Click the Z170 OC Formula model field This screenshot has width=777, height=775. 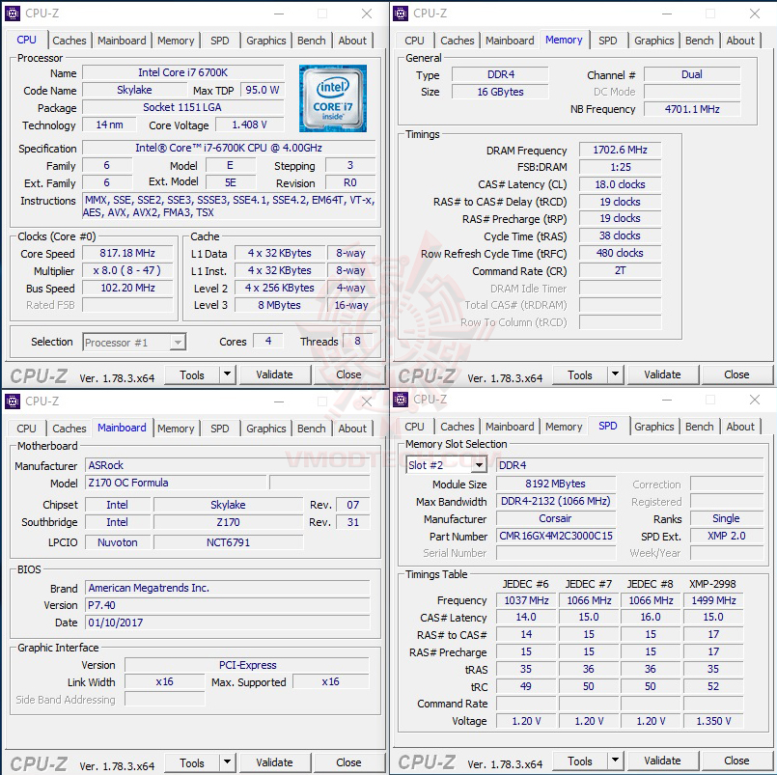coord(176,483)
